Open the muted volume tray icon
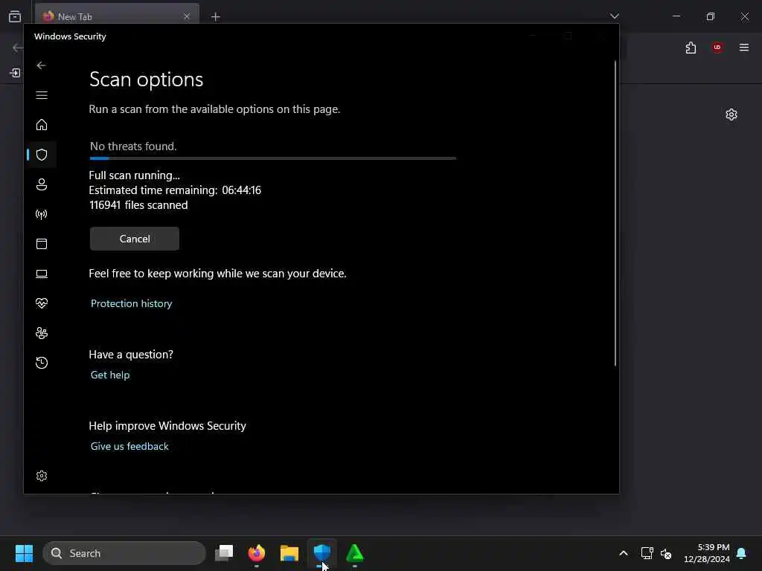762x571 pixels. (666, 553)
